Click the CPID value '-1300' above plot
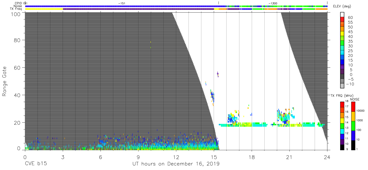The height and width of the screenshot is (170, 368). click(x=272, y=3)
